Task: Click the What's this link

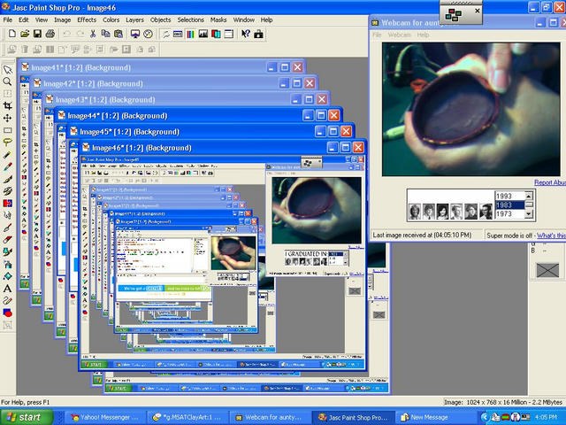Action: point(551,236)
